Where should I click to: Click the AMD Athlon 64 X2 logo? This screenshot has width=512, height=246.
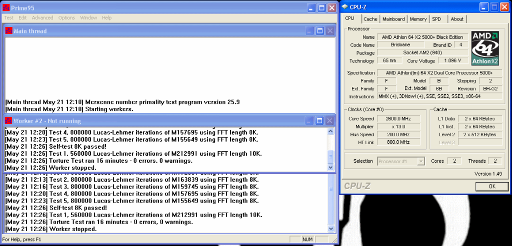pyautogui.click(x=485, y=48)
